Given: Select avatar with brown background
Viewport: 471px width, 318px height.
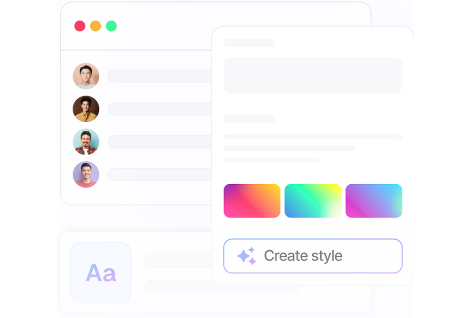Looking at the screenshot, I should 86,109.
